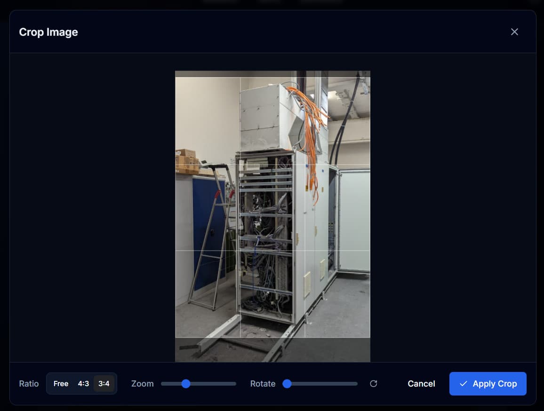This screenshot has width=544, height=411.
Task: Click the right edge of the Zoom slider track
Action: pyautogui.click(x=234, y=384)
